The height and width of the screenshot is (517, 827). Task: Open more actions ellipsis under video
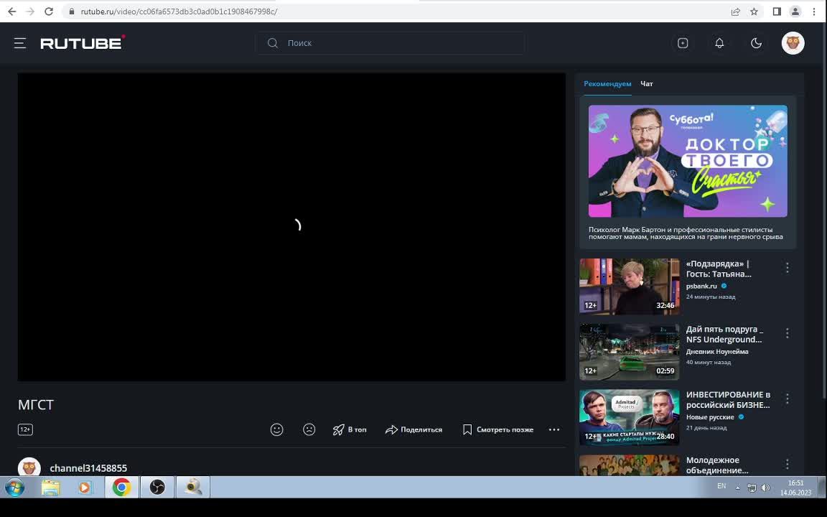[553, 429]
